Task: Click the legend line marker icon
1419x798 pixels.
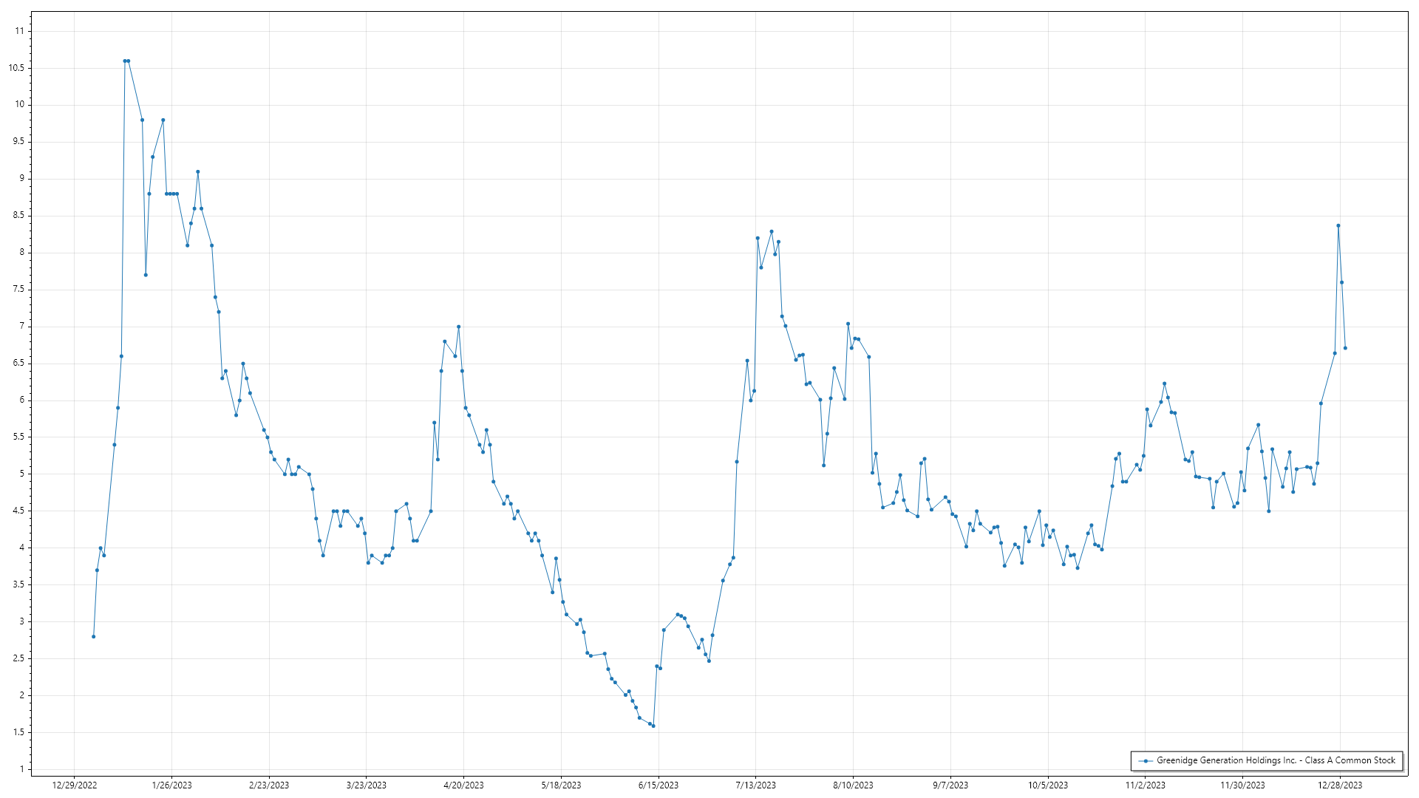Action: (1146, 760)
